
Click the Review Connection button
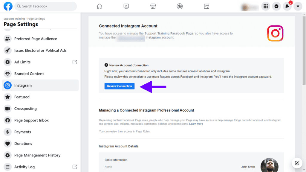click(x=120, y=86)
